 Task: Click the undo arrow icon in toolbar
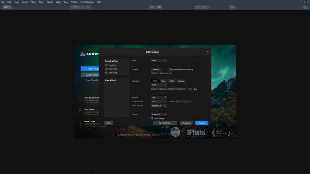point(198,7)
